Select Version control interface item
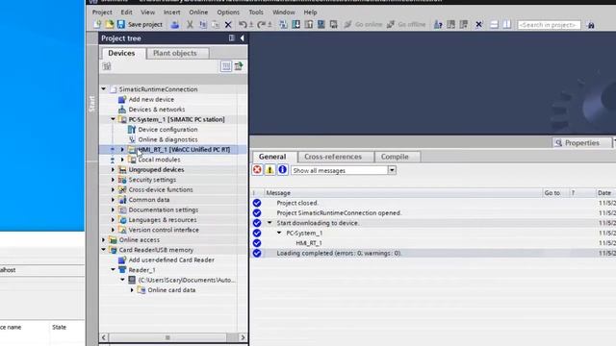Image resolution: width=616 pixels, height=346 pixels. tap(164, 230)
